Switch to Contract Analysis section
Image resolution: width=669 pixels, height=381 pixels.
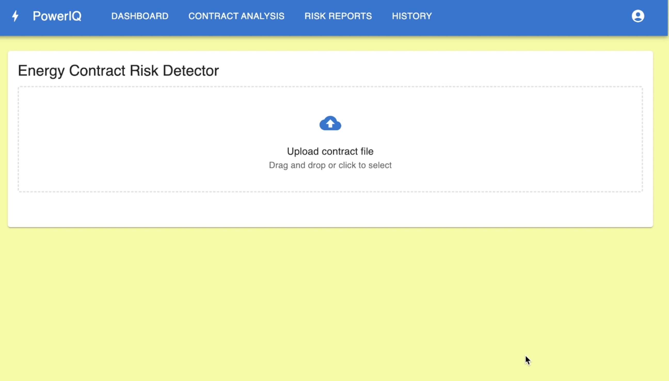(x=236, y=16)
